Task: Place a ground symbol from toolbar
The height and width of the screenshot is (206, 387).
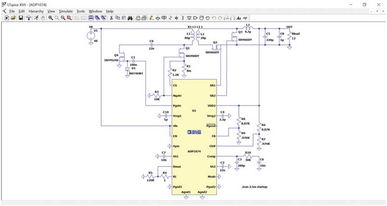Action: point(158,18)
